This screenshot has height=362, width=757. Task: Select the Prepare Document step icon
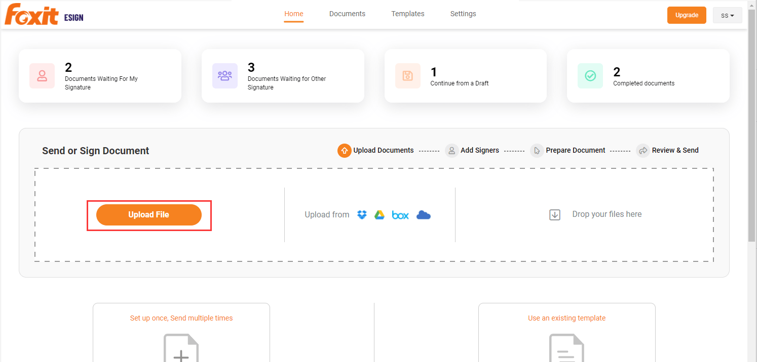(x=537, y=150)
